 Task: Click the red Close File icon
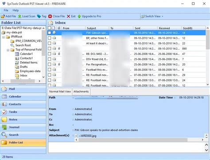(x=50, y=16)
